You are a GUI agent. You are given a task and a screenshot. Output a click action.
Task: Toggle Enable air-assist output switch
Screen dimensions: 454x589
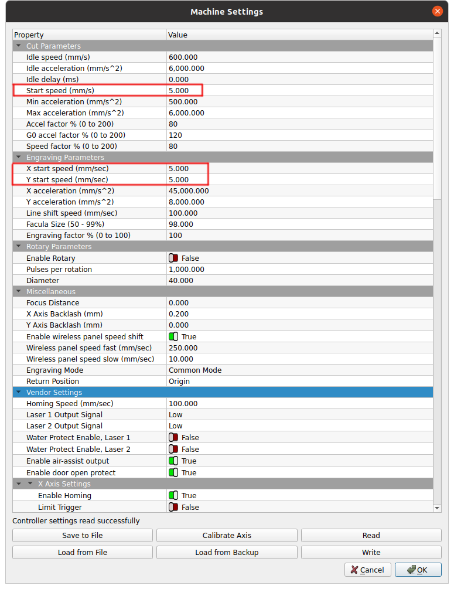173,461
